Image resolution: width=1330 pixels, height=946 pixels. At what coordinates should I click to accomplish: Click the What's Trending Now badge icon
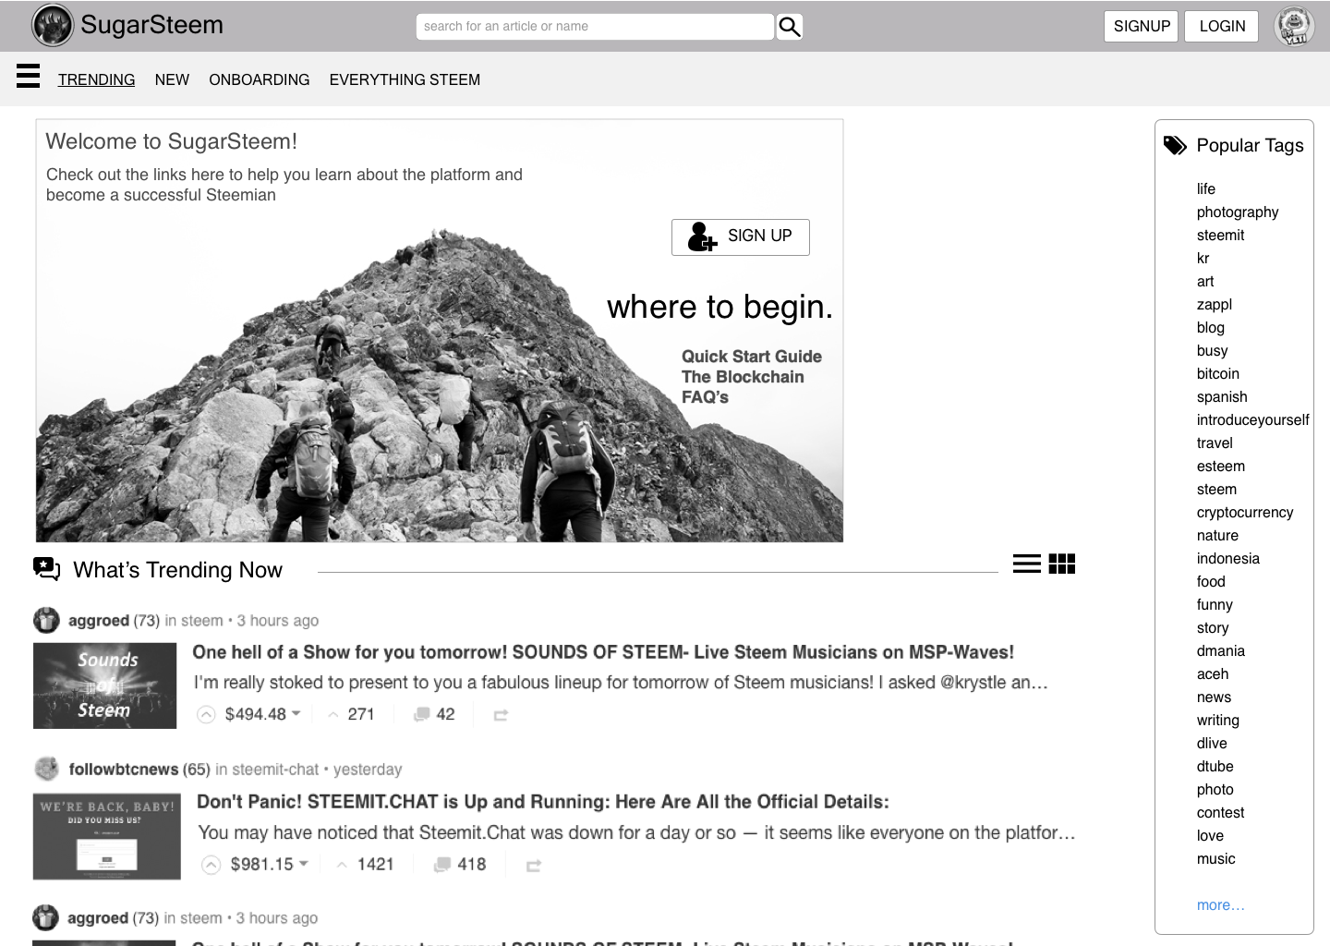point(46,570)
